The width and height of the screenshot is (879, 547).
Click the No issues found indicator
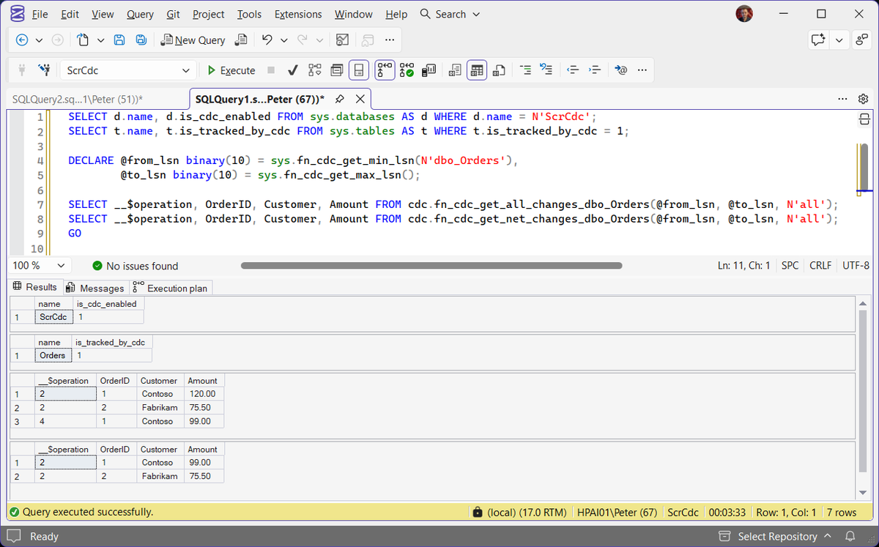[x=136, y=266]
